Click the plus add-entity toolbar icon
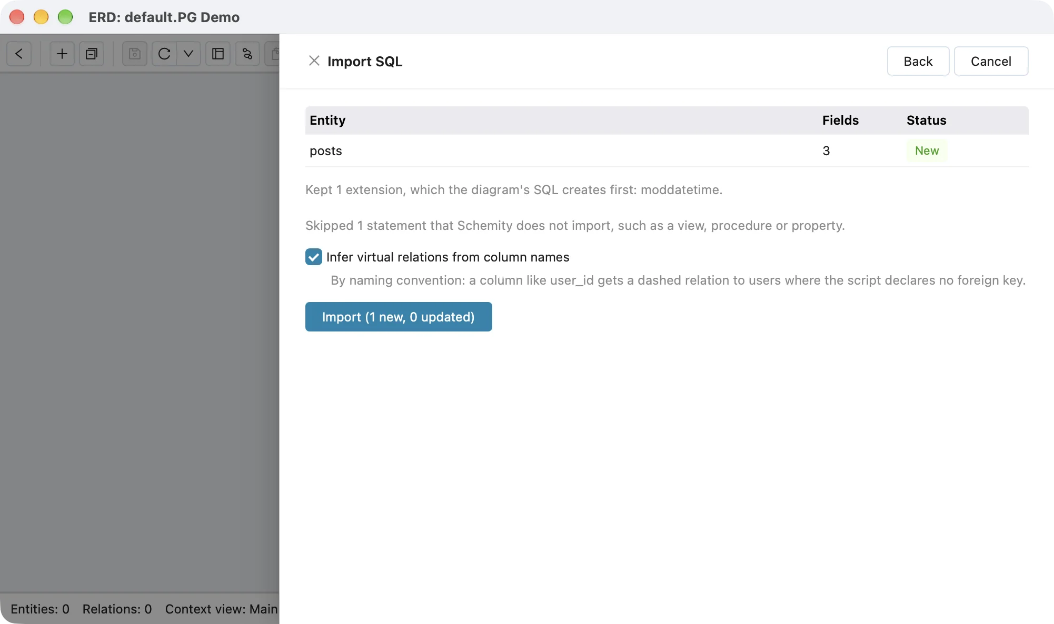Image resolution: width=1054 pixels, height=624 pixels. click(x=62, y=54)
